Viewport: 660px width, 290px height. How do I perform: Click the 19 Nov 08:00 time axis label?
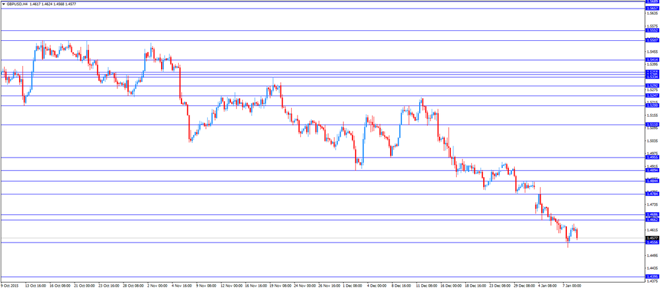click(x=279, y=285)
